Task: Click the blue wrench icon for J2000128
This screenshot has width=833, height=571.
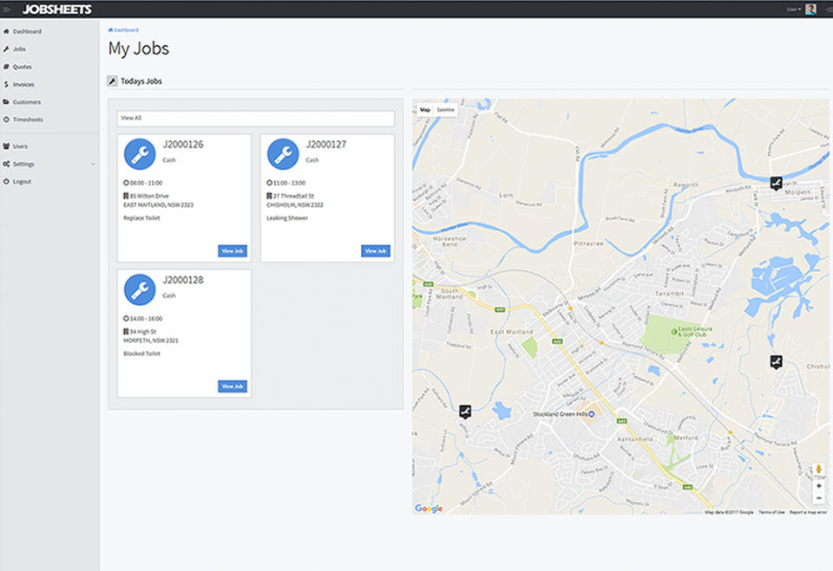Action: coord(140,289)
